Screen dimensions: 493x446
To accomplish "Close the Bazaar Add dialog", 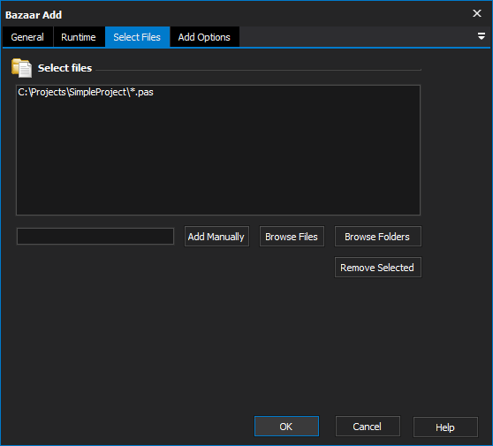I will (477, 13).
